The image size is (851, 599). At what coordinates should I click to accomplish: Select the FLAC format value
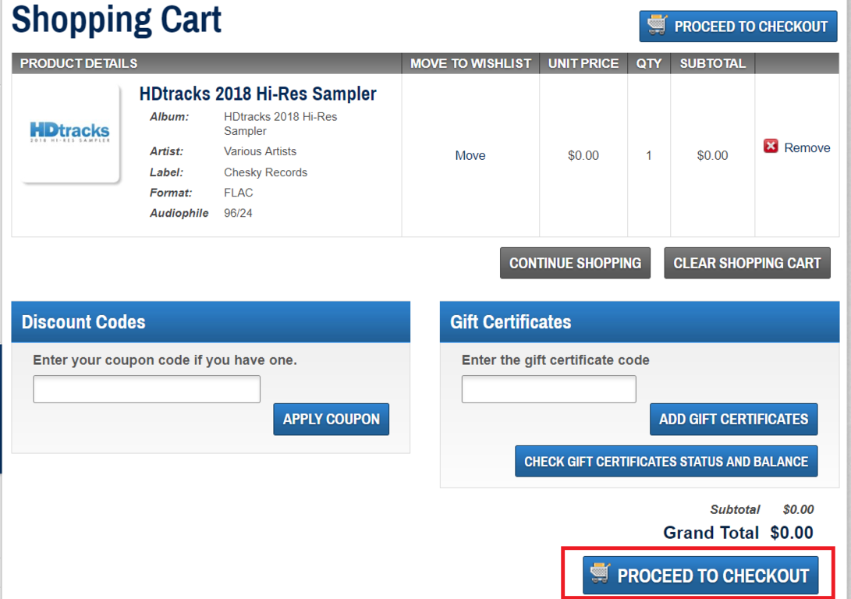pyautogui.click(x=238, y=193)
